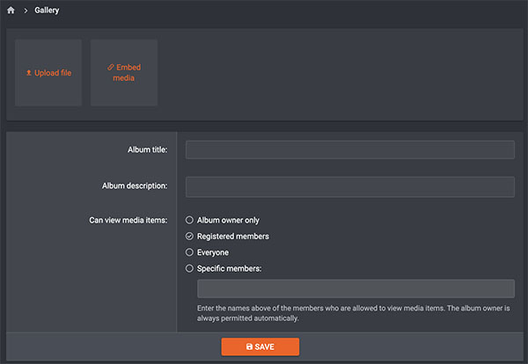Open the Gallery breadcrumb link
The image size is (528, 364).
tap(47, 11)
